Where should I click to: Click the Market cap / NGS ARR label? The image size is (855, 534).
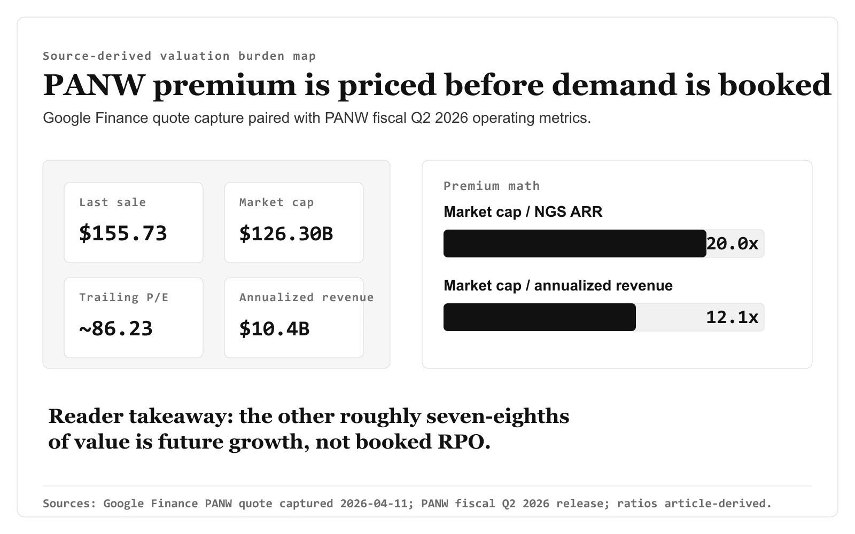click(523, 212)
